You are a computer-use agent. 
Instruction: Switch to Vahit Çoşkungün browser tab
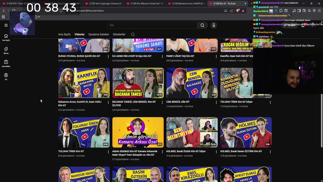click(103, 4)
